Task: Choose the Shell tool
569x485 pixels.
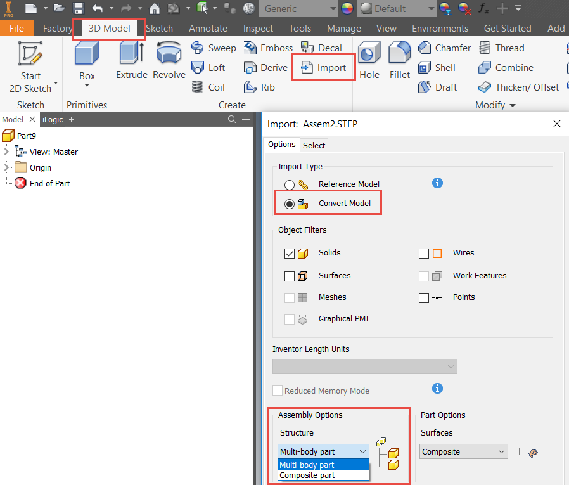Action: pyautogui.click(x=437, y=68)
